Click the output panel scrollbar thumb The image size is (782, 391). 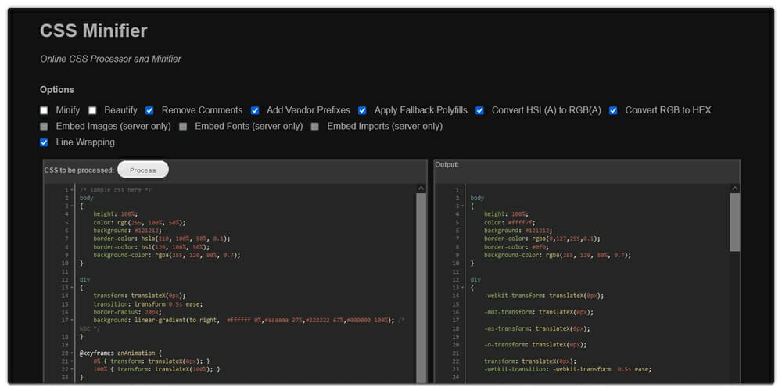pyautogui.click(x=734, y=223)
